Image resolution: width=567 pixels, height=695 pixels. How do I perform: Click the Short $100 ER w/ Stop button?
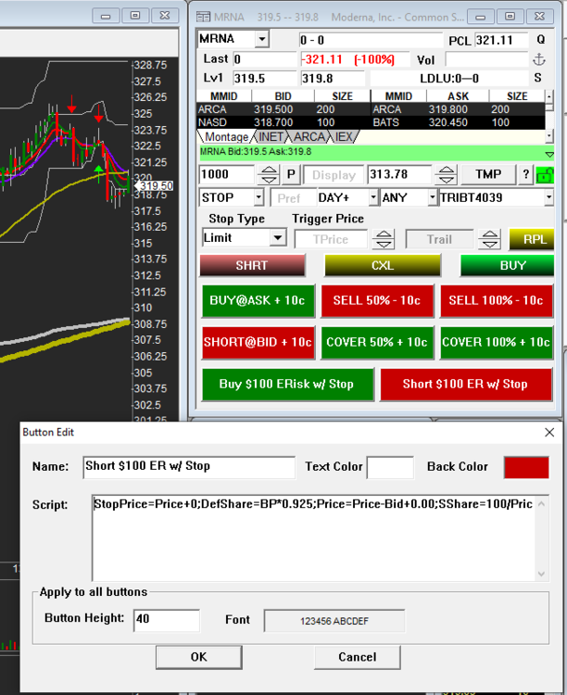[464, 383]
